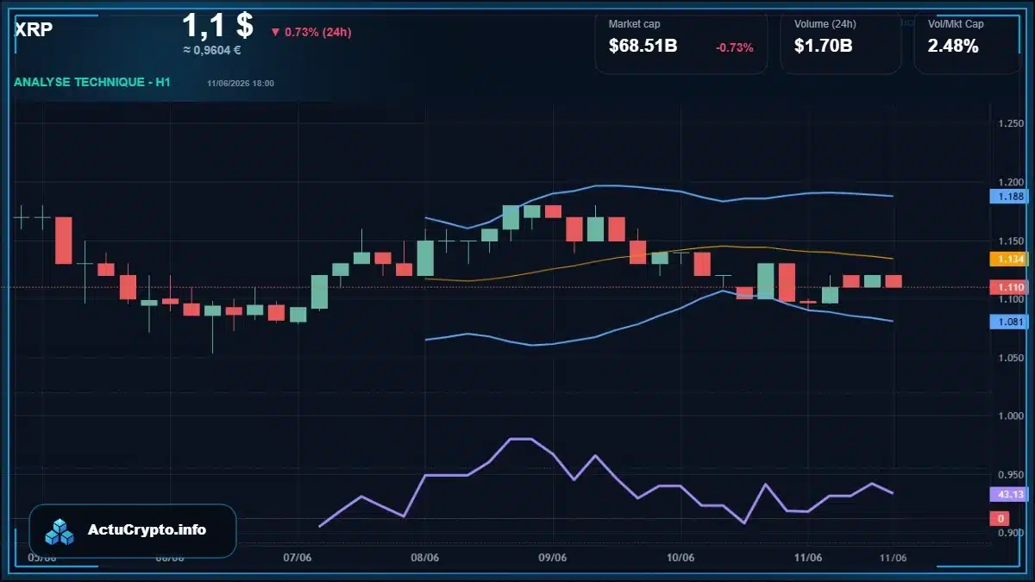
Task: Click the ANALYSE TECHNIQUE - H1 label
Action: [92, 82]
